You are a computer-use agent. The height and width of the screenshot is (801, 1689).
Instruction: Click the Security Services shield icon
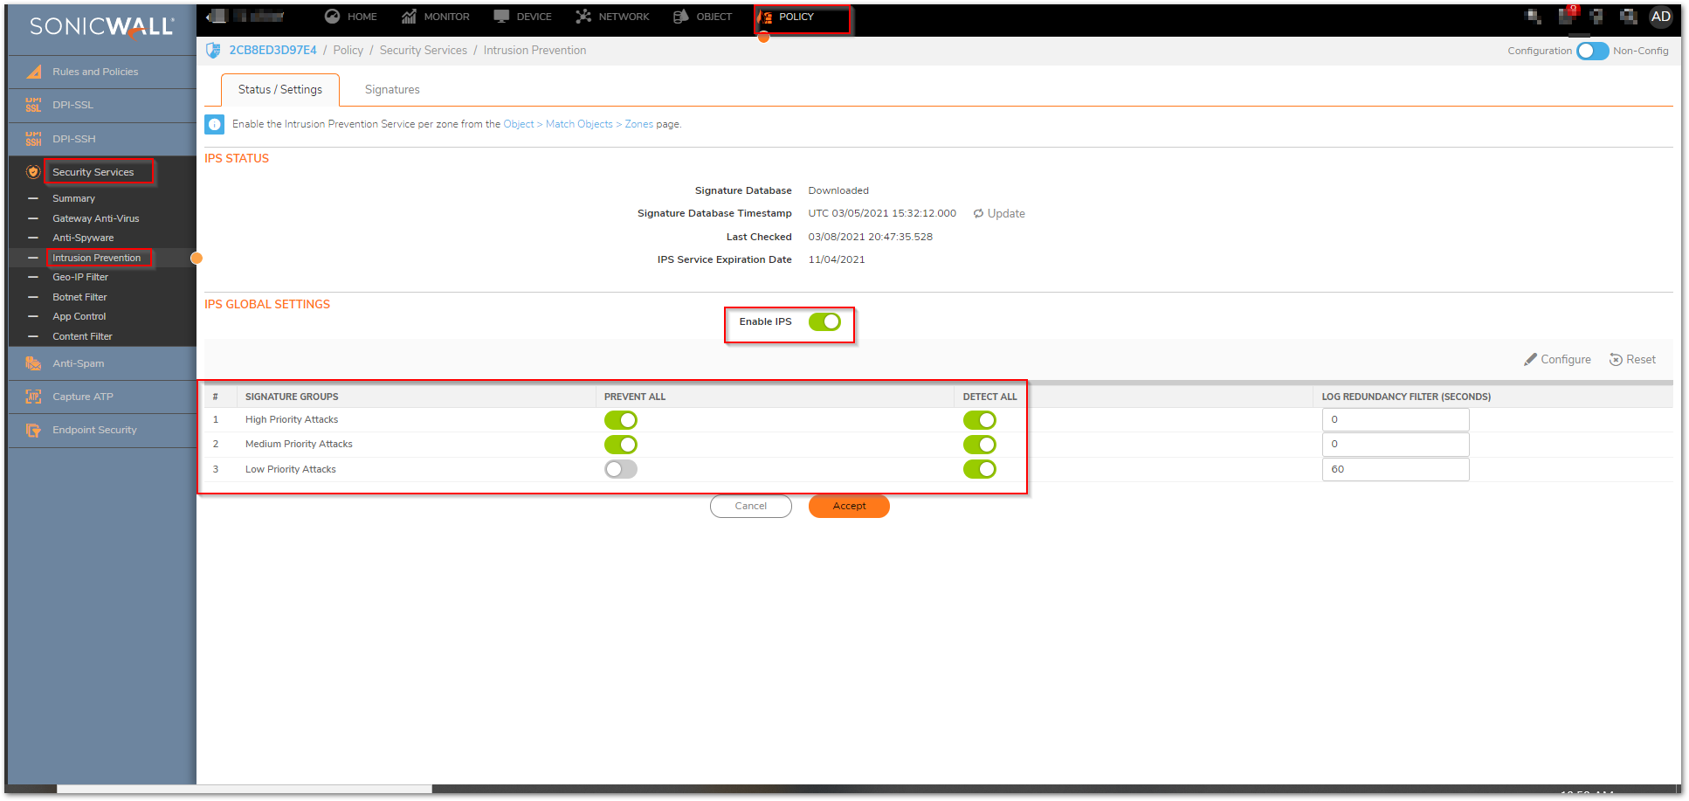pos(33,172)
